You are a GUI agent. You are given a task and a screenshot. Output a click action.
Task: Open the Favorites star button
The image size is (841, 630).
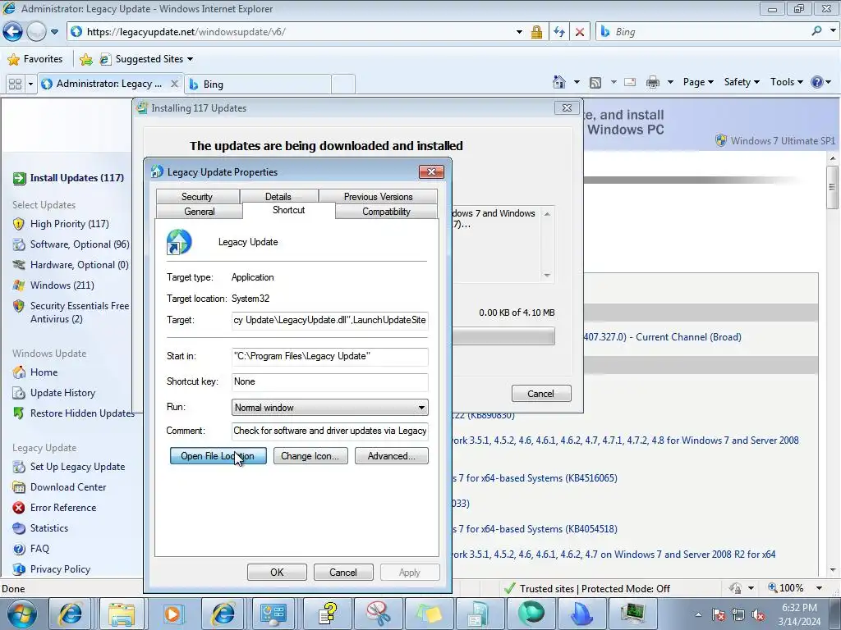click(35, 59)
